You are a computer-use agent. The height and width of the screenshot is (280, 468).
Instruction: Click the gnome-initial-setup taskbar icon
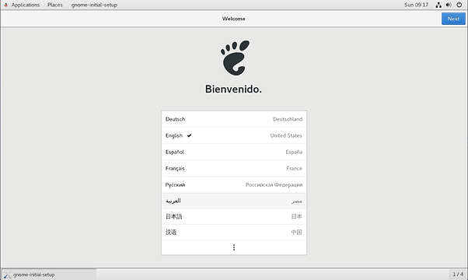point(8,275)
